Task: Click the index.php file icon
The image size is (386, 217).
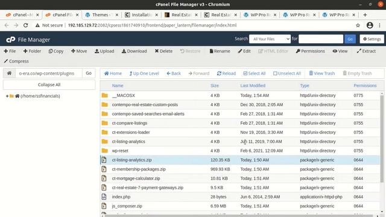Action: pyautogui.click(x=104, y=197)
